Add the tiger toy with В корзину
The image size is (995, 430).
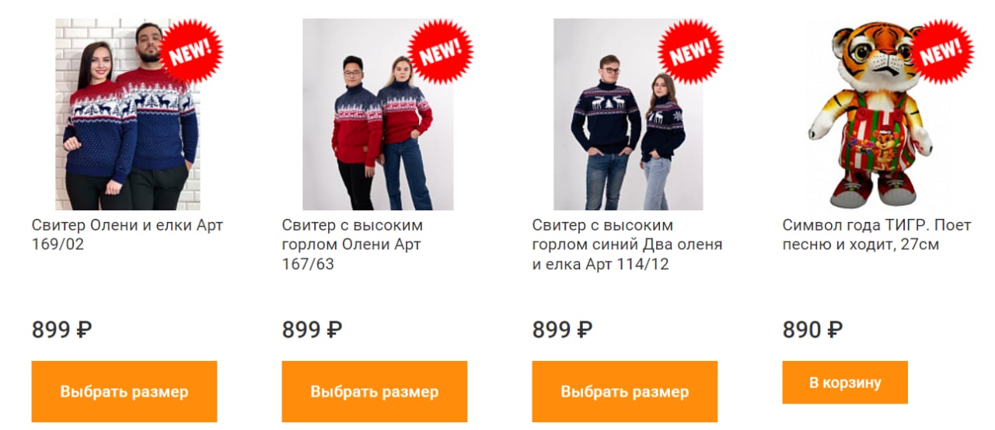pos(845,383)
